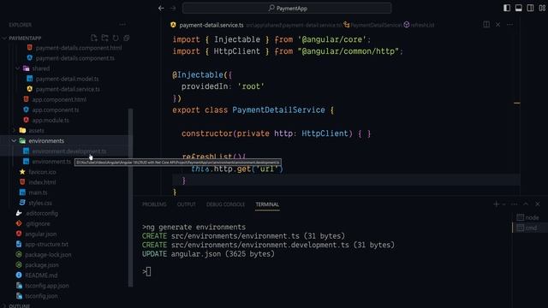The height and width of the screenshot is (308, 548).
Task: Open favicon.ico
Action: pos(42,172)
